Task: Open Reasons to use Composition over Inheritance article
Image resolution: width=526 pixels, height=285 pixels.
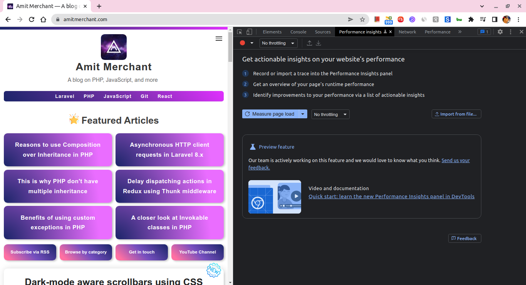Action: 58,150
